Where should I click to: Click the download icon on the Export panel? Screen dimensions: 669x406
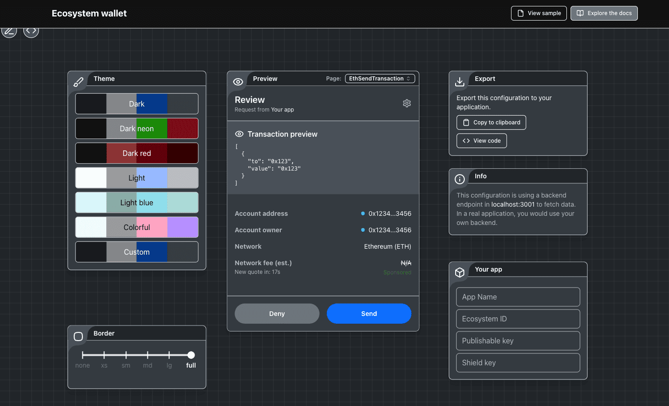pyautogui.click(x=460, y=81)
